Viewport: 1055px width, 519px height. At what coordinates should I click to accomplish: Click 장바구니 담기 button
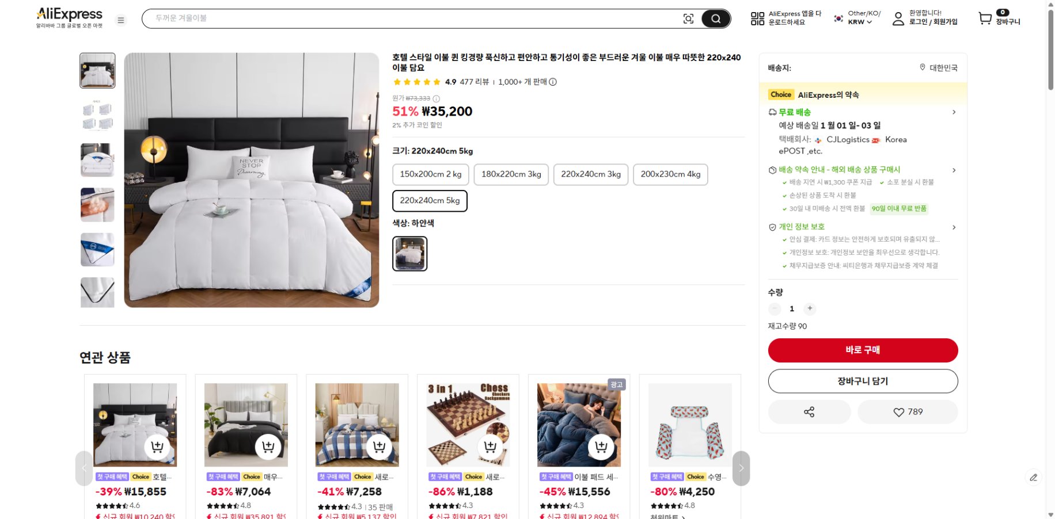[863, 381]
